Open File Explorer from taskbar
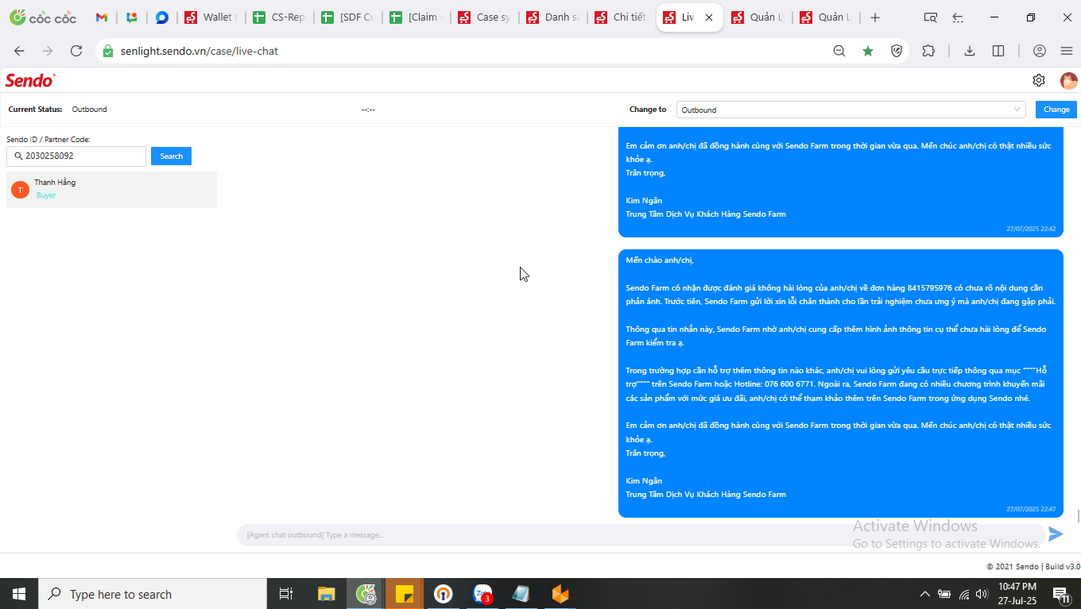The height and width of the screenshot is (609, 1081). [327, 594]
